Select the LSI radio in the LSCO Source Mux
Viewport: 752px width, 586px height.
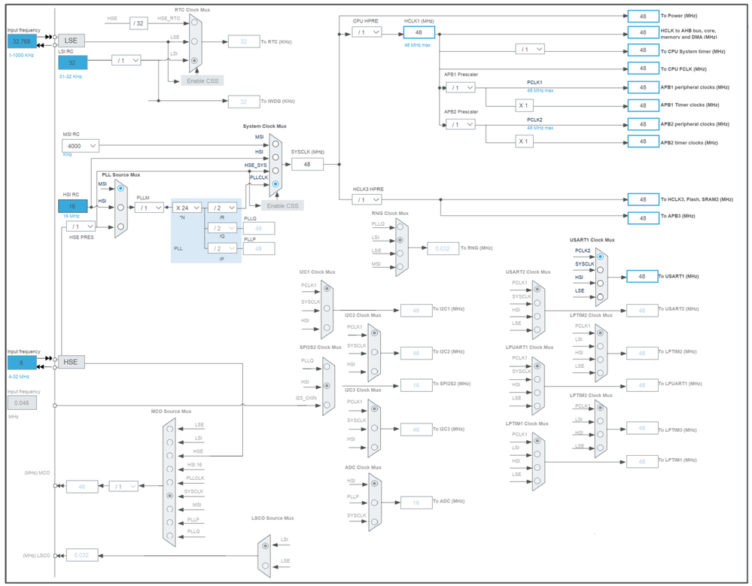click(x=265, y=545)
